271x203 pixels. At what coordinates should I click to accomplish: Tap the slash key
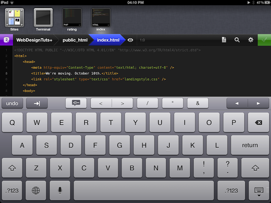[147, 103]
